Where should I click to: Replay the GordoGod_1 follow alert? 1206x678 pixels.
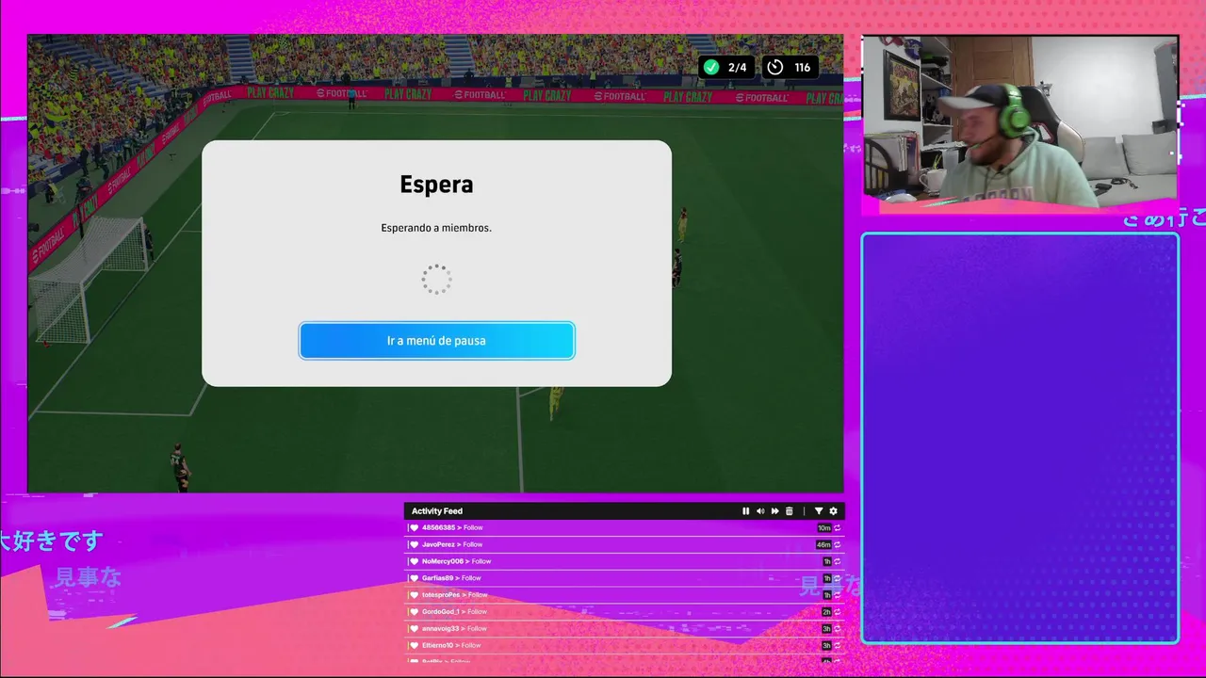837,612
